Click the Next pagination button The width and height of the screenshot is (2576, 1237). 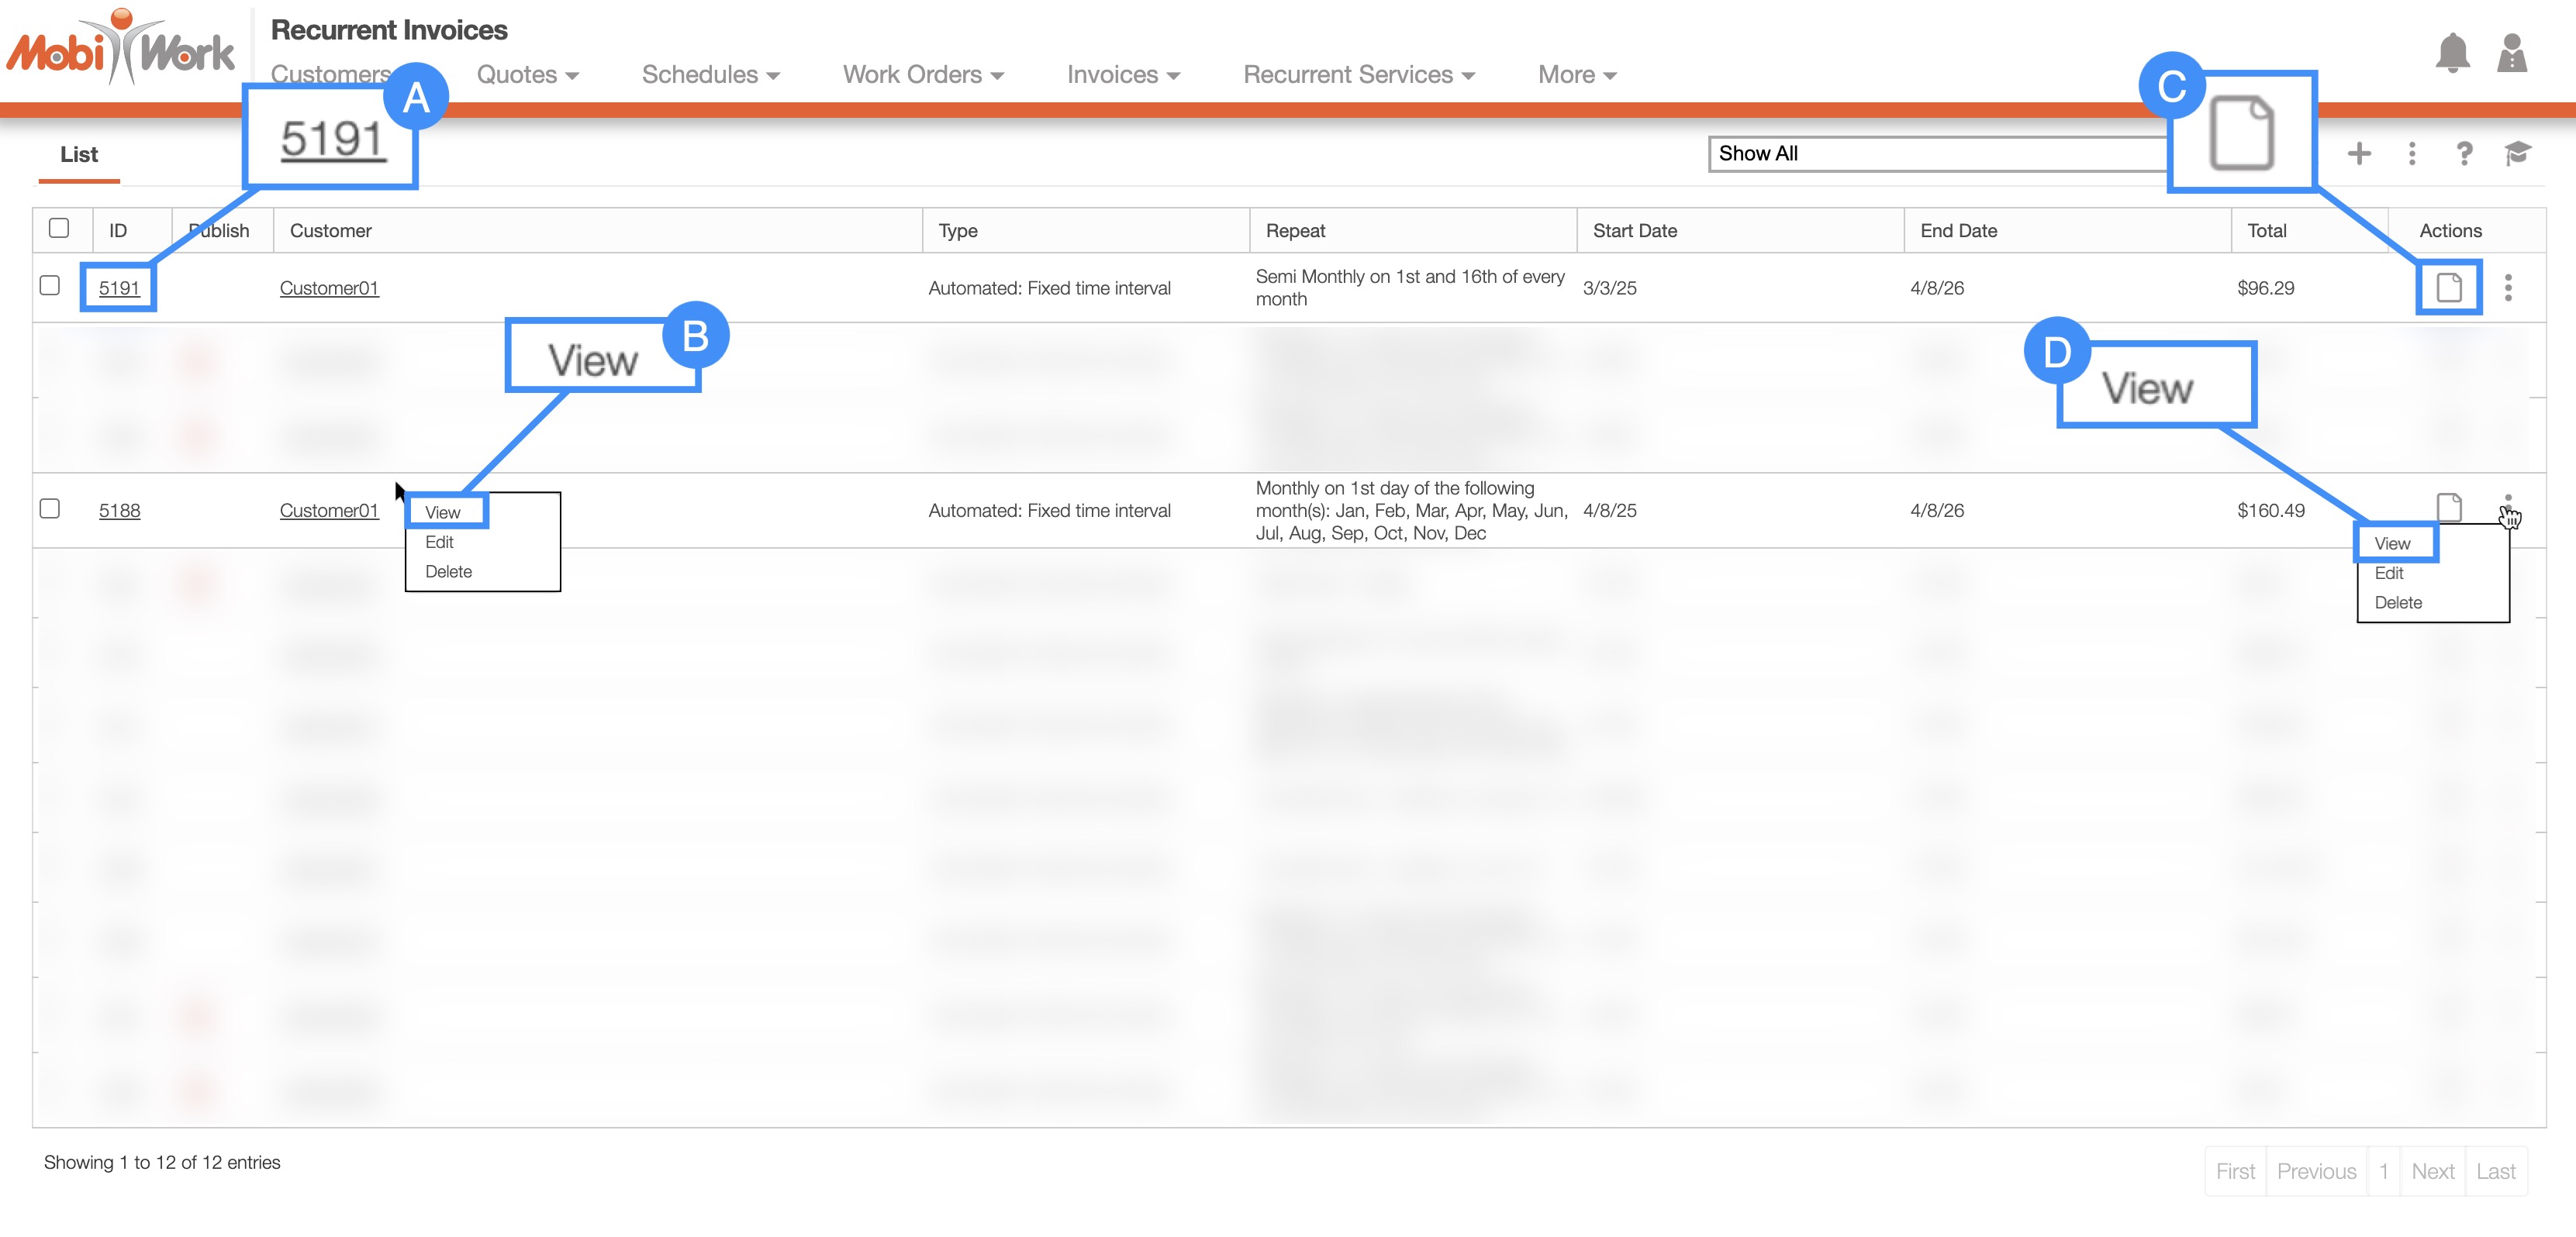pos(2432,1171)
